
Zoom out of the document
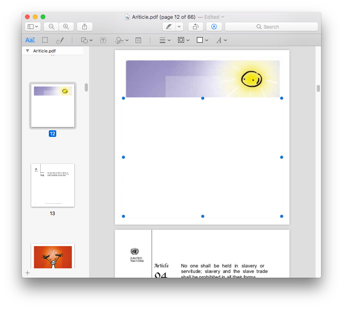[x=51, y=27]
